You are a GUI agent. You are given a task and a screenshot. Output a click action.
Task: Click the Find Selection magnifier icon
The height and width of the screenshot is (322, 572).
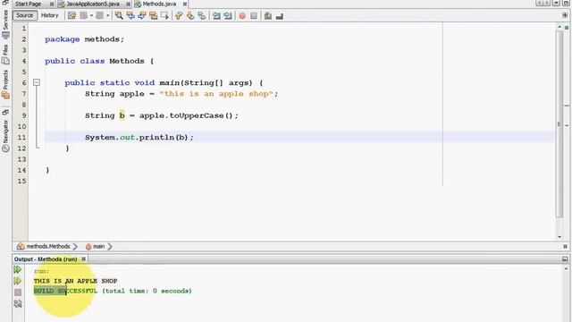[x=119, y=16]
